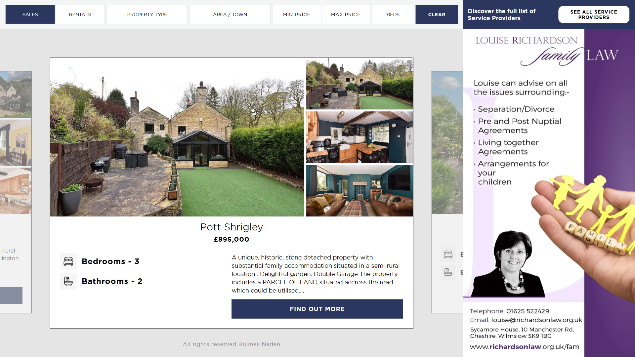Open the MIN PRICE dropdown
Screen dimensions: 635x357
pos(297,15)
